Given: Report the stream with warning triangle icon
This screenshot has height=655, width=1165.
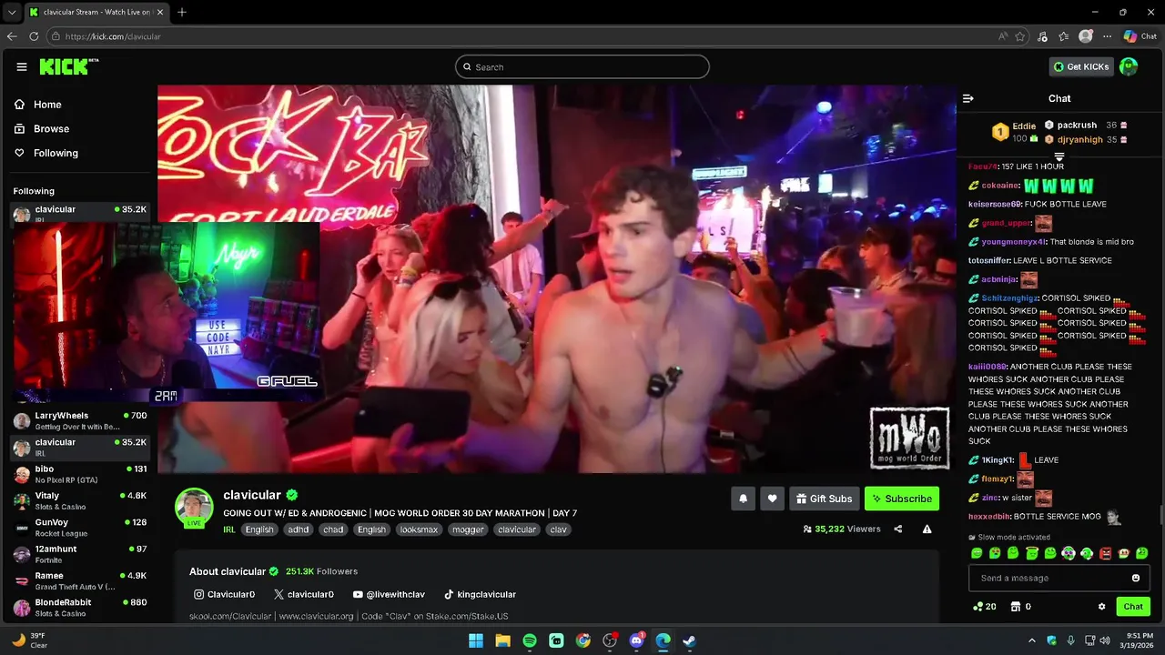Looking at the screenshot, I should 927,529.
